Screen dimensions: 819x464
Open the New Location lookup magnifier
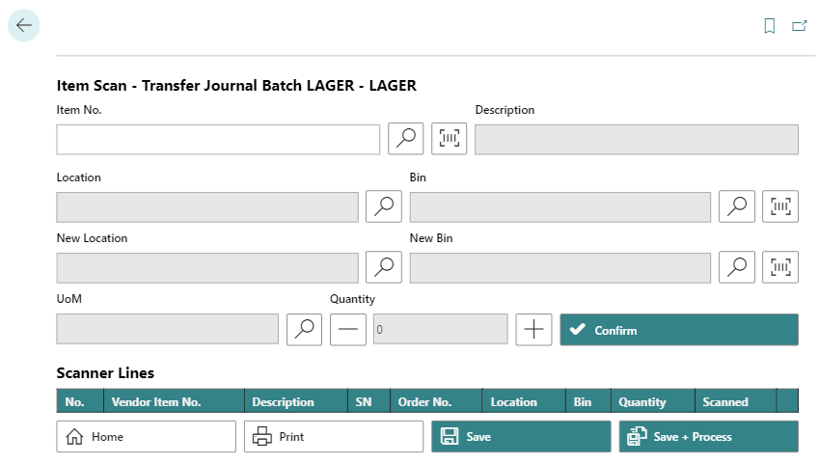(384, 267)
